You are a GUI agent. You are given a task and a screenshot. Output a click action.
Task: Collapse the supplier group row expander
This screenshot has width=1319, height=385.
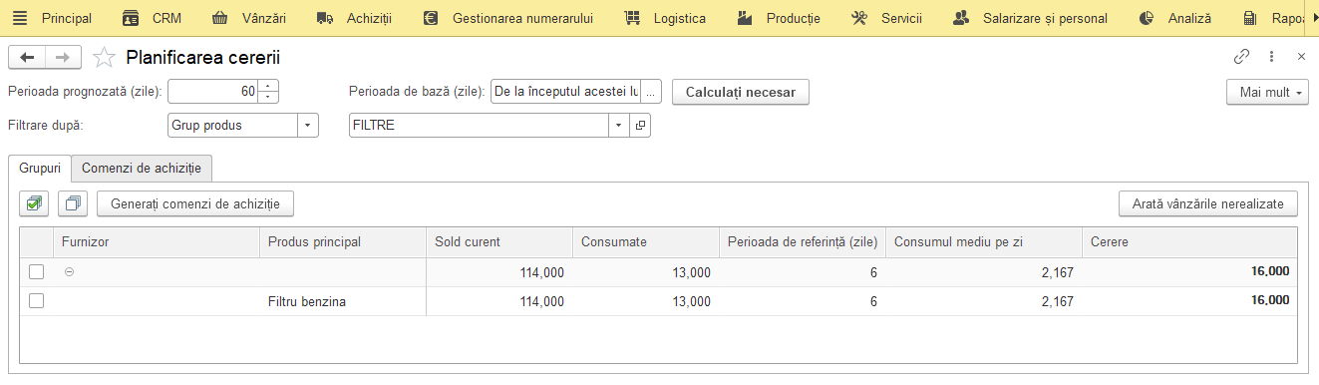69,271
